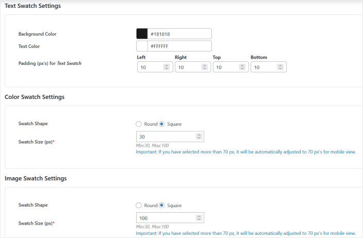Select Square shape for Color Swatch
The width and height of the screenshot is (363, 238).
[x=162, y=124]
